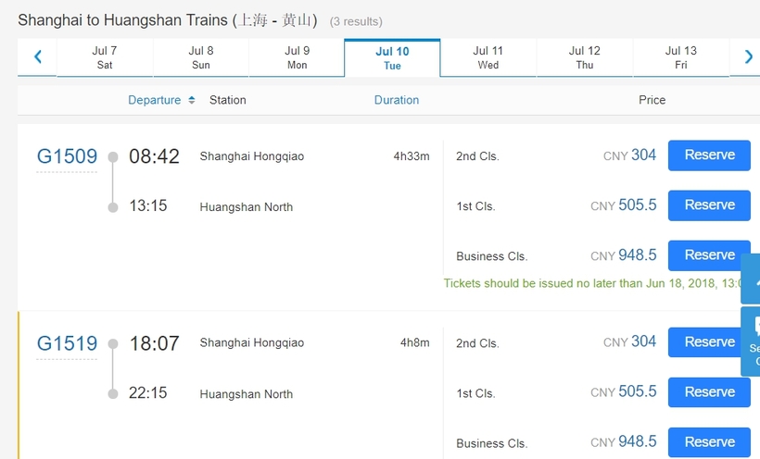Reserve G1519 1st class seat
The width and height of the screenshot is (760, 459).
[709, 392]
